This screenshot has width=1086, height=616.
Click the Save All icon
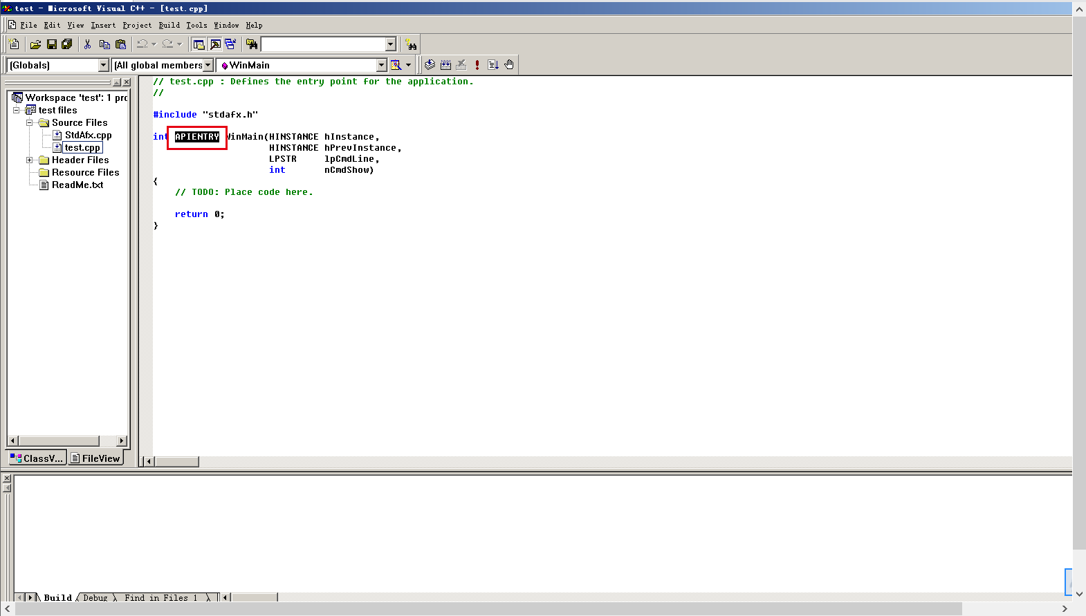tap(67, 44)
